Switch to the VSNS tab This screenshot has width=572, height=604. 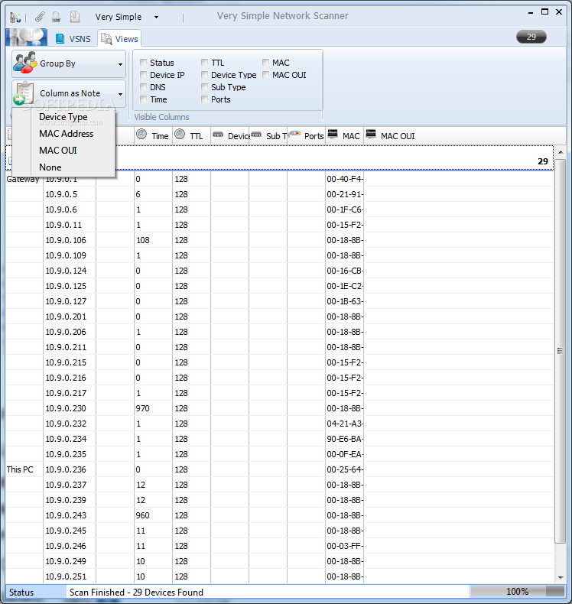[x=73, y=39]
